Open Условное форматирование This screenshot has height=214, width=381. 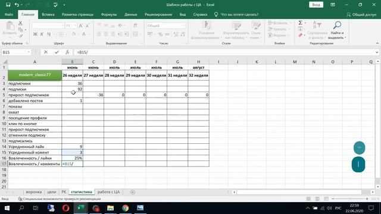207,30
